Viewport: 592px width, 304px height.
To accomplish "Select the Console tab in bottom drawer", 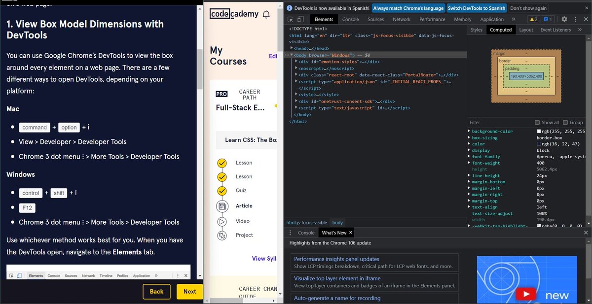I will (306, 233).
